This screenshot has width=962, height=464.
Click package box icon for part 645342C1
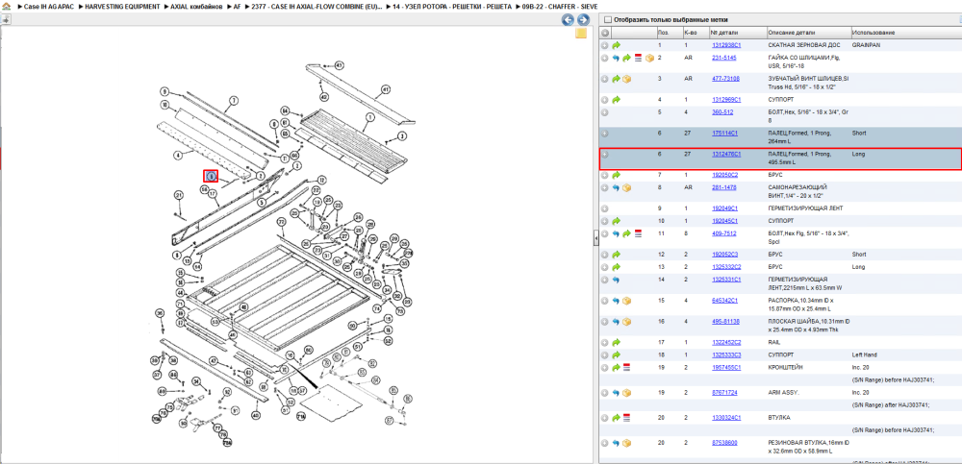(x=627, y=301)
